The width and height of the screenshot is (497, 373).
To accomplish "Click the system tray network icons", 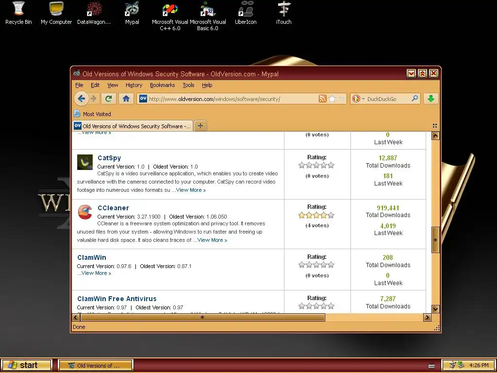I will coord(457,365).
